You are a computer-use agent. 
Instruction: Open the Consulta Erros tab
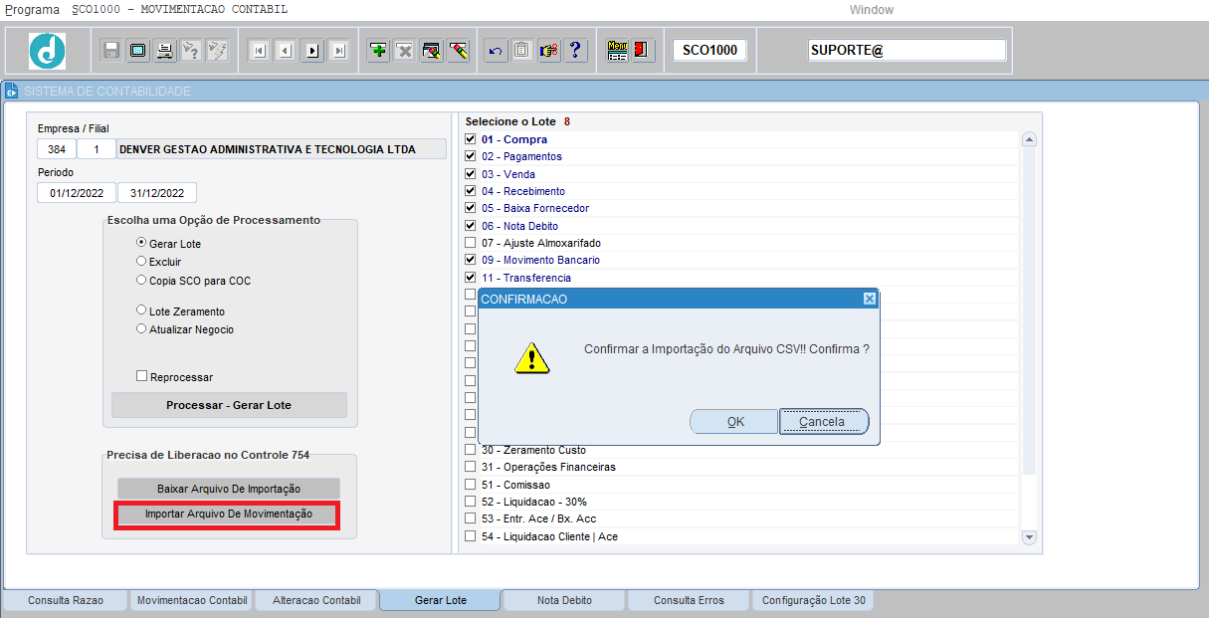click(x=689, y=600)
